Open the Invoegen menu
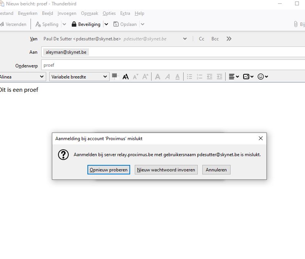Viewport: 305px width, 259px height. coord(67,13)
